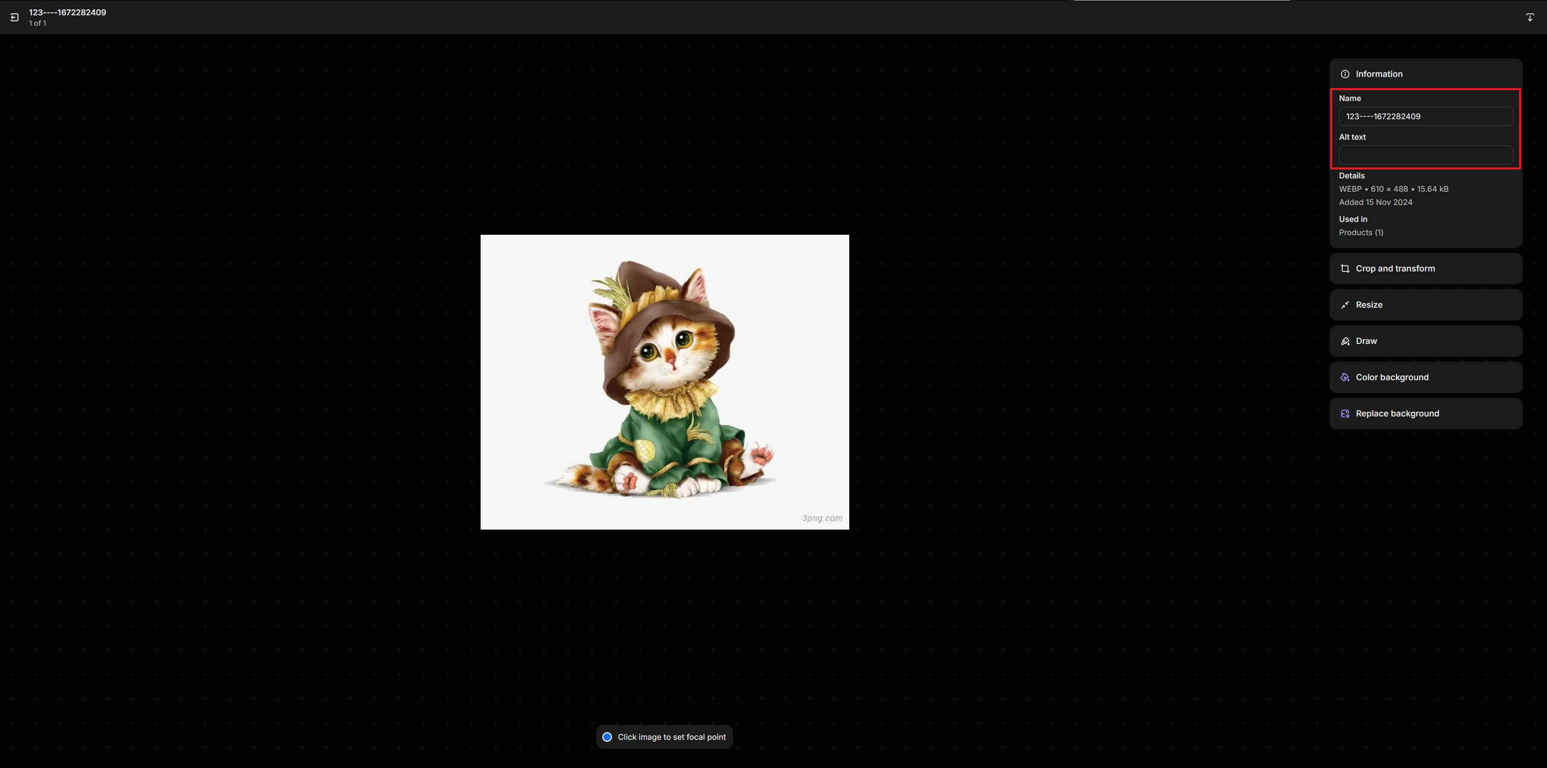
Task: Click the Information panel info icon
Action: click(x=1345, y=74)
